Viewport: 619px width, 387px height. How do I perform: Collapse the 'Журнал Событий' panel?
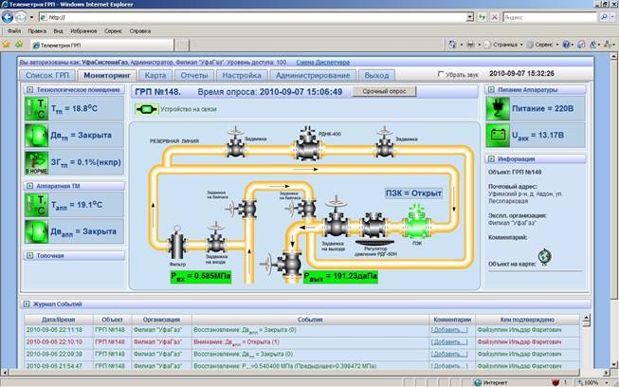coord(26,304)
